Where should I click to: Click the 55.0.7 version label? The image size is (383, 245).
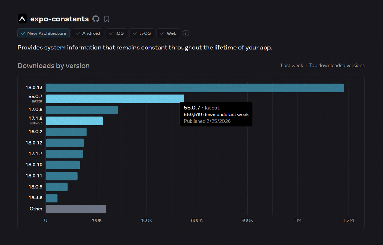click(35, 96)
